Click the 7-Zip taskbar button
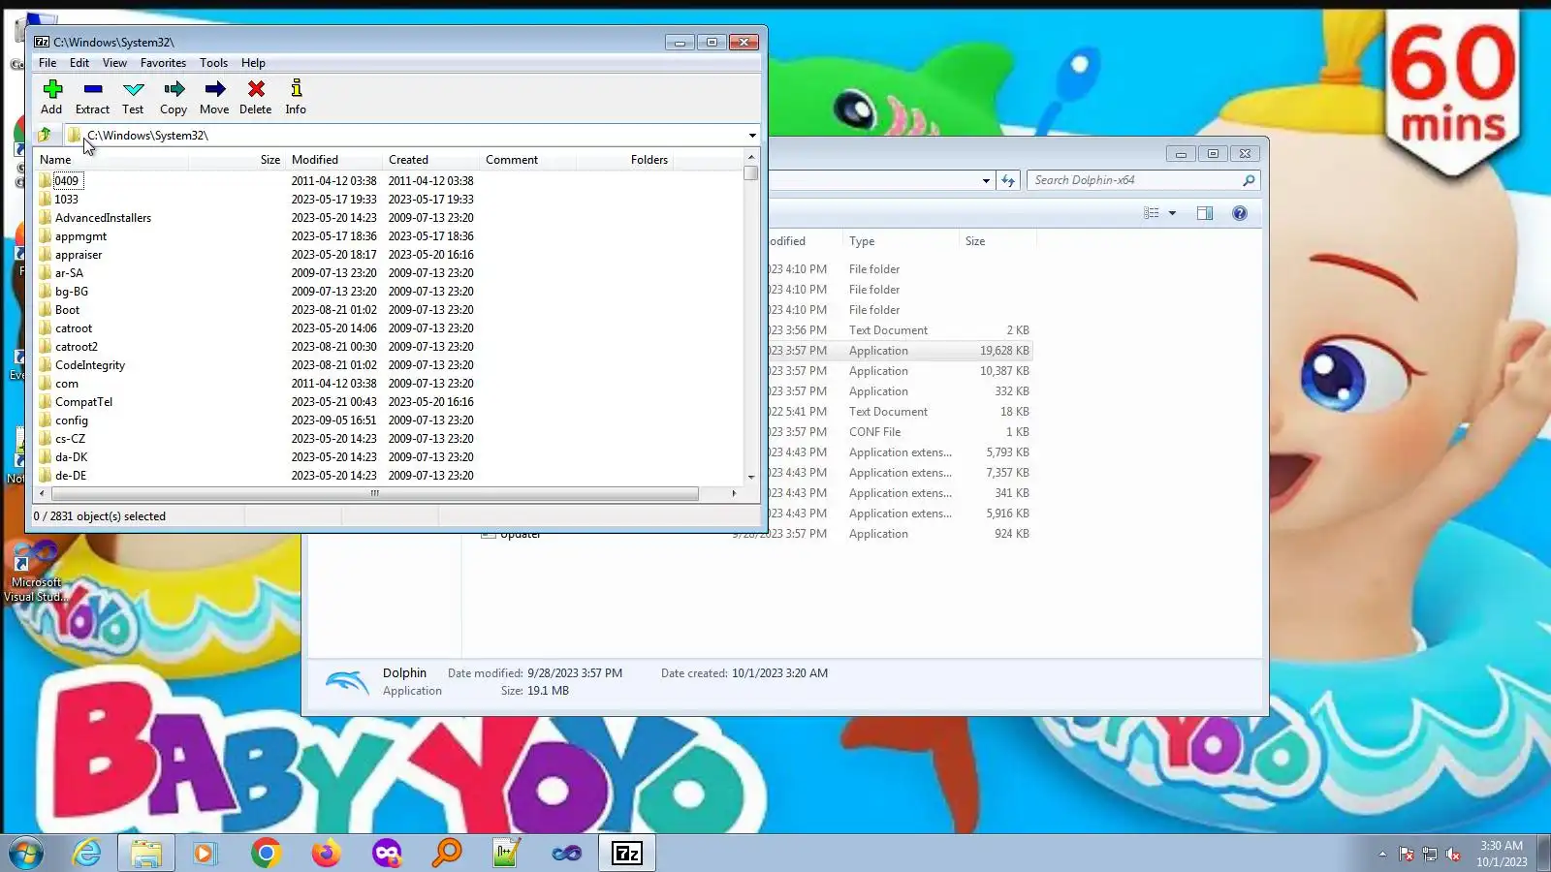This screenshot has width=1551, height=872. 627,854
